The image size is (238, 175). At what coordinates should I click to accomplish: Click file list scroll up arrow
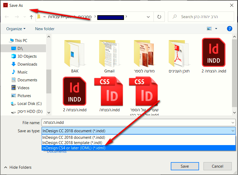pos(234,37)
